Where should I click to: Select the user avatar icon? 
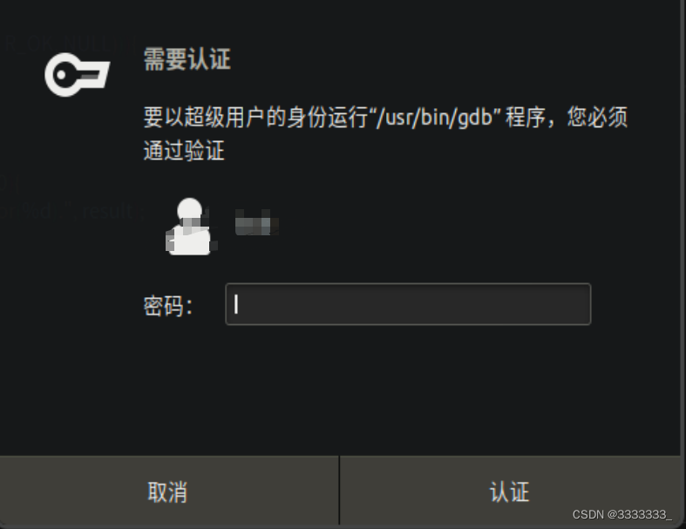189,227
